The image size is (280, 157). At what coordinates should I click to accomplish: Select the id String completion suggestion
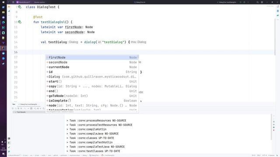pyautogui.click(x=92, y=72)
